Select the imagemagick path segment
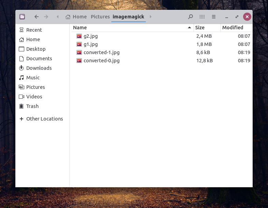The height and width of the screenshot is (208, 268). 128,17
